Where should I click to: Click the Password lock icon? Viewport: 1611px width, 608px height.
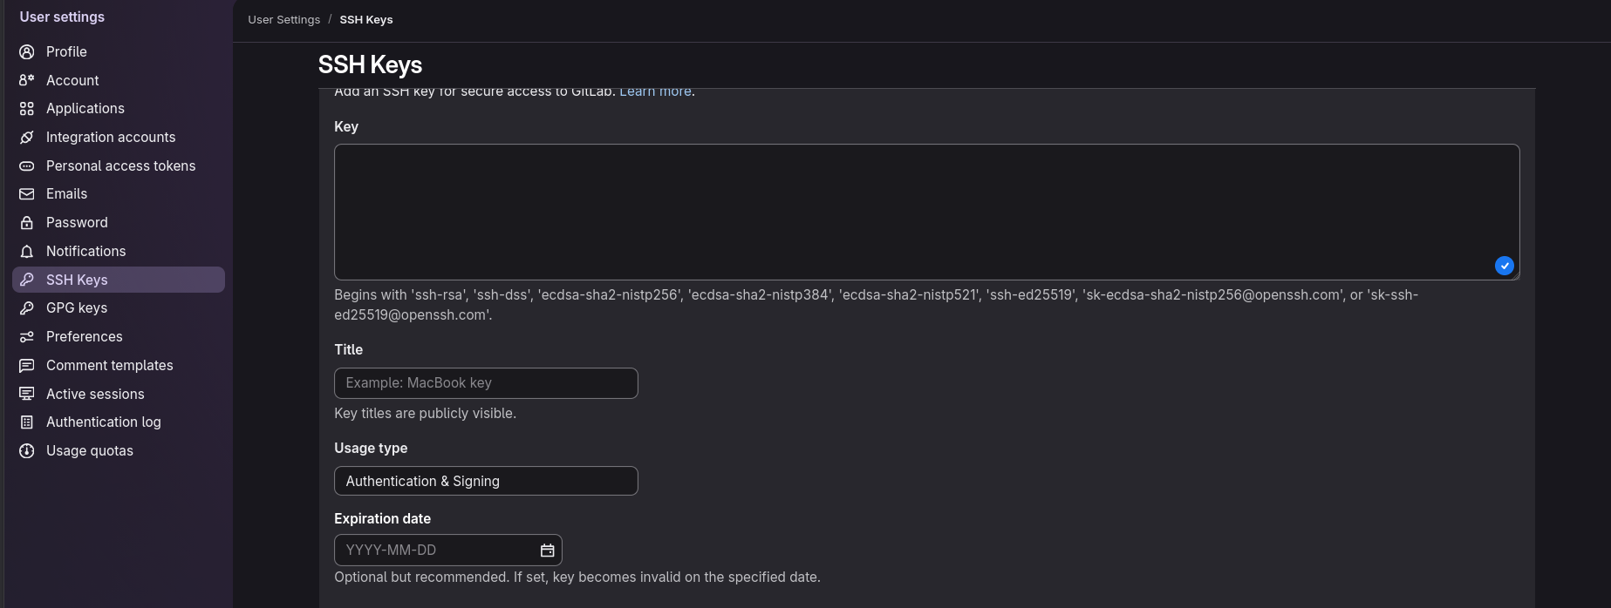(27, 223)
